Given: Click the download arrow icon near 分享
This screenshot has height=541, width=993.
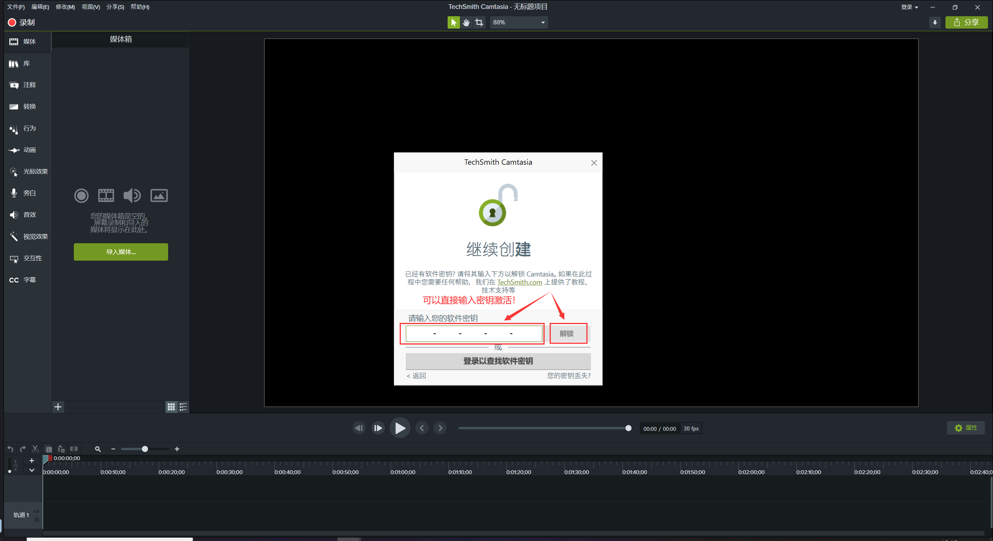Looking at the screenshot, I should 935,22.
